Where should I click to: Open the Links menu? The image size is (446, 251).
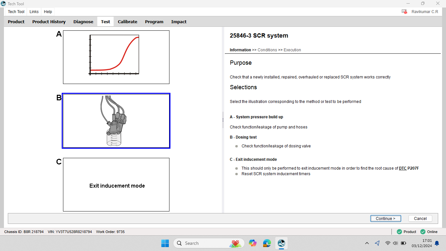(34, 12)
